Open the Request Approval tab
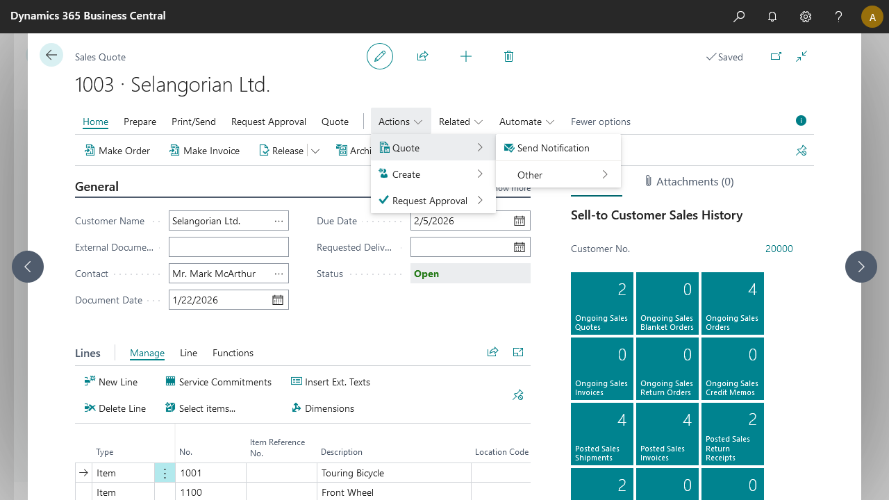The image size is (889, 500). [269, 122]
